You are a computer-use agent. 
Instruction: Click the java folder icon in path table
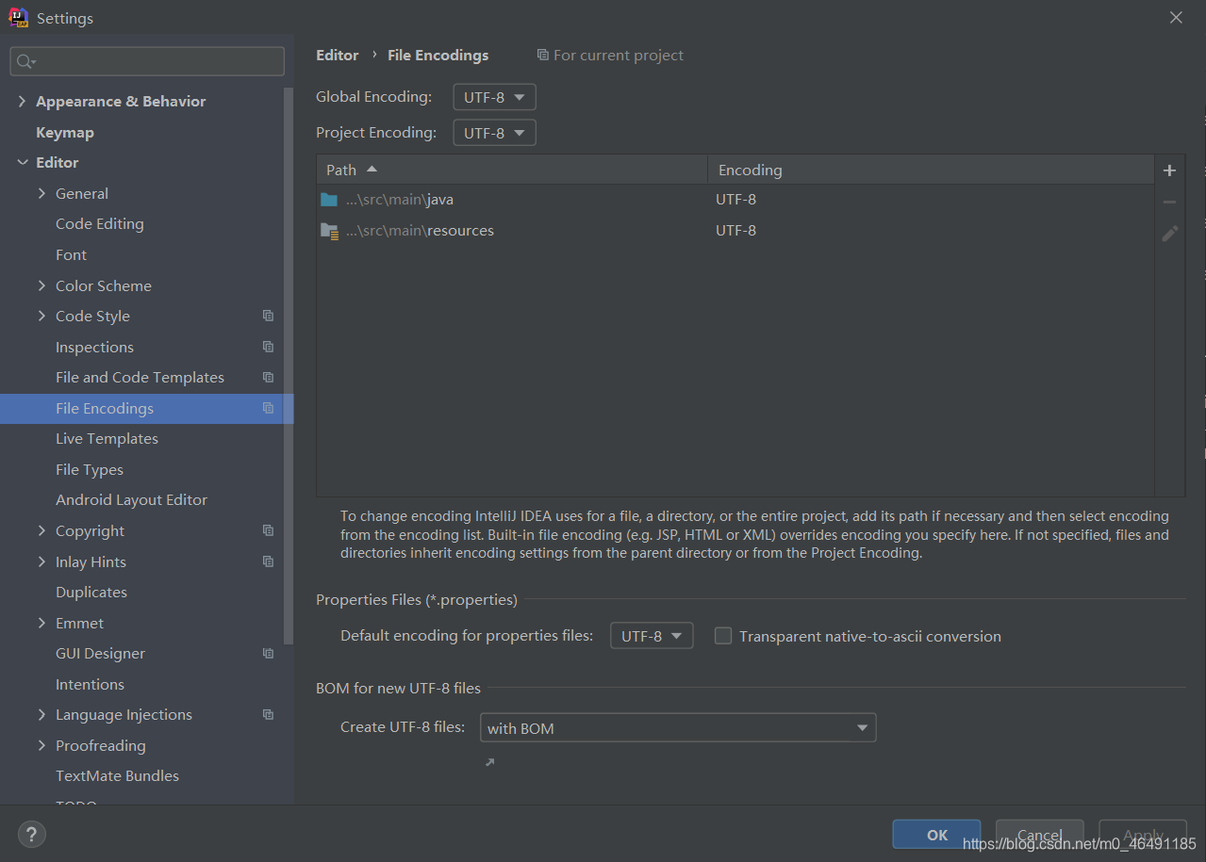click(x=329, y=200)
